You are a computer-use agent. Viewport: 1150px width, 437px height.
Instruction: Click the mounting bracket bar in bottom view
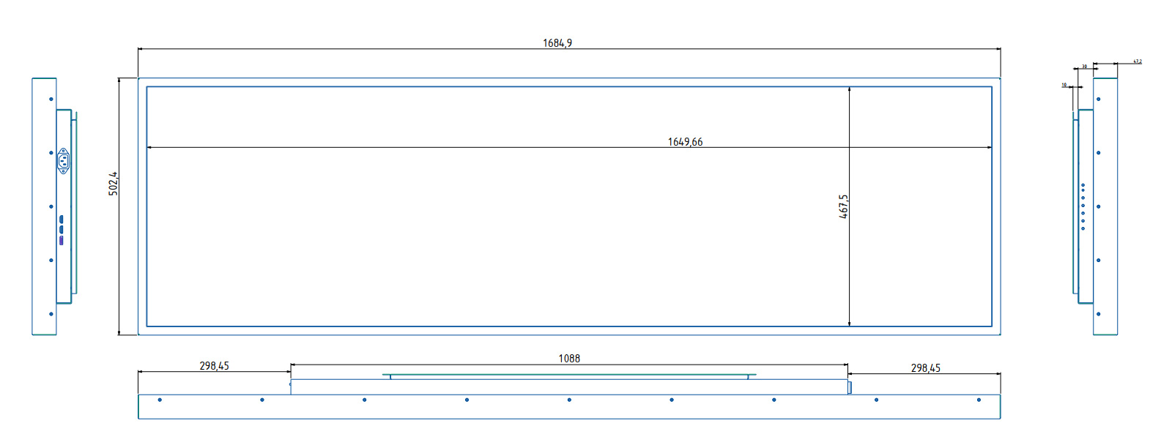[x=568, y=376]
